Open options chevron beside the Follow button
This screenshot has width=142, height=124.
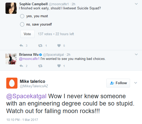135,83
